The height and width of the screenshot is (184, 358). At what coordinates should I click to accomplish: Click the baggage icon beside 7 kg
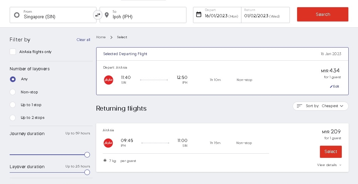[105, 160]
